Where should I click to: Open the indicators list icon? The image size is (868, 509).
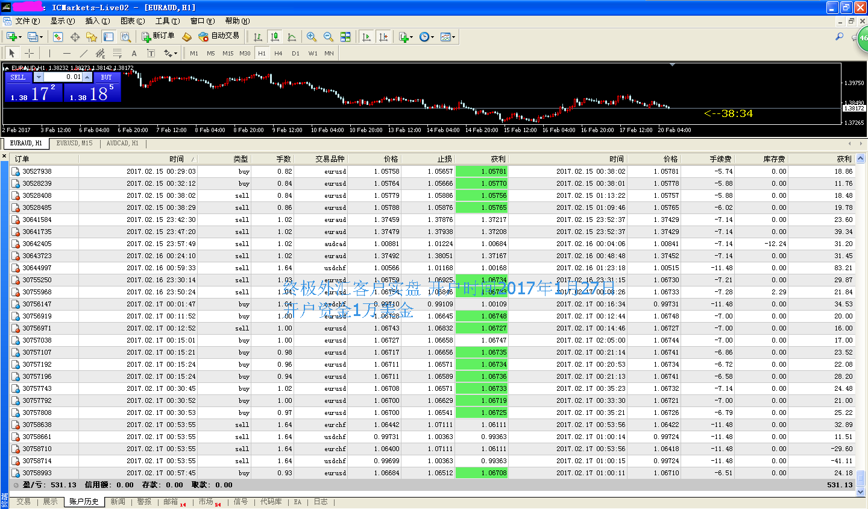coord(403,37)
